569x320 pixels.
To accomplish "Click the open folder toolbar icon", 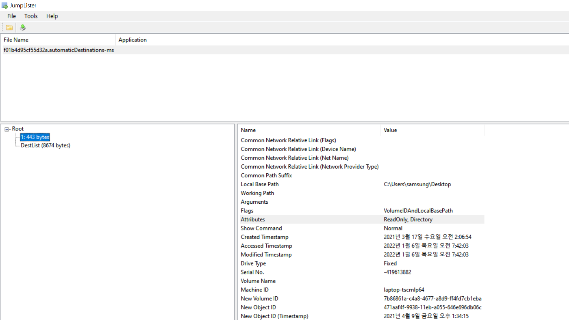I will (9, 27).
